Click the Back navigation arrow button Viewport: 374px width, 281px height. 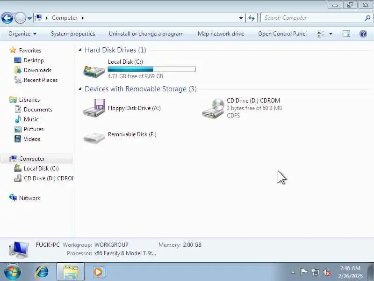point(7,18)
